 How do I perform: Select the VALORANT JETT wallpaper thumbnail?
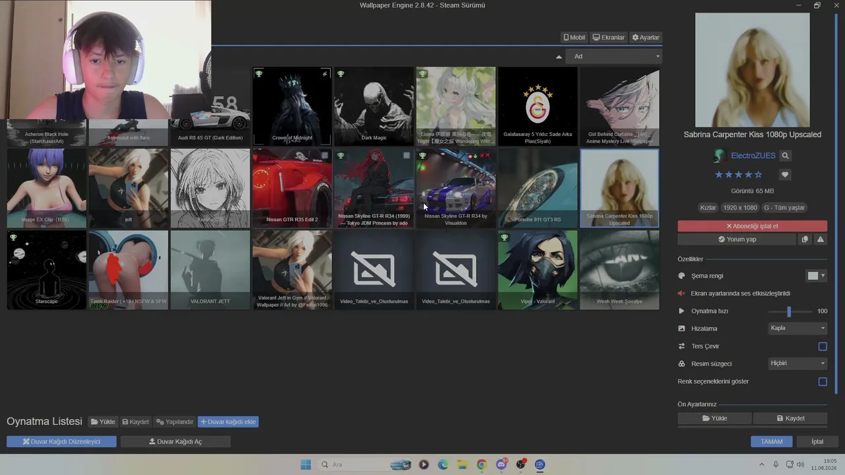[210, 270]
